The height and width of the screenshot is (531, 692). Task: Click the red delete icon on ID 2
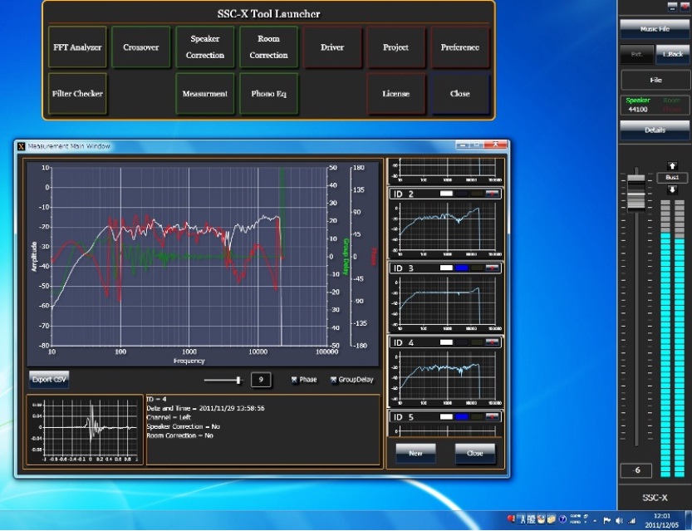(x=493, y=194)
